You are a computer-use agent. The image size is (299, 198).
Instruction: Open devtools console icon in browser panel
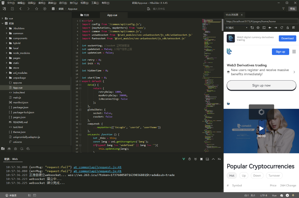tap(264, 28)
